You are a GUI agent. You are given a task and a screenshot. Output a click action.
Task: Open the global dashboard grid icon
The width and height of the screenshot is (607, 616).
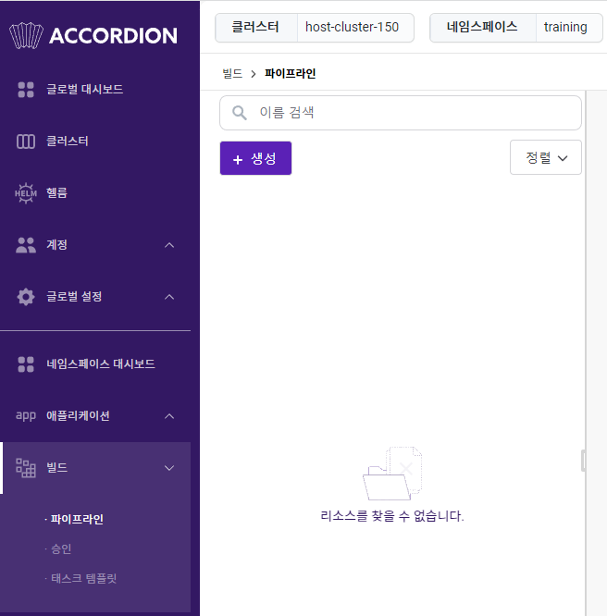pos(26,90)
